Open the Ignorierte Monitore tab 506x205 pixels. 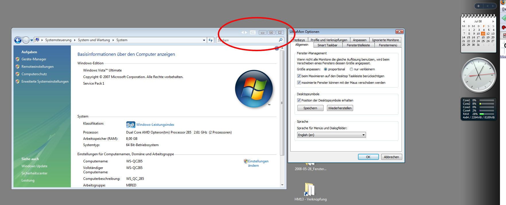point(385,40)
